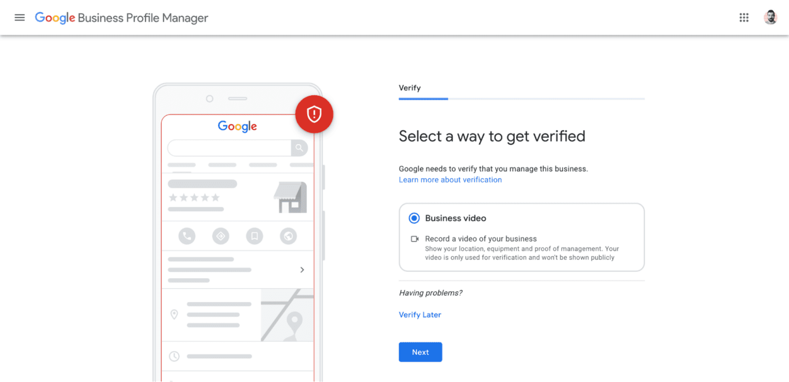Viewport: 789px width, 382px height.
Task: Click the phone call icon in mockup
Action: coord(187,236)
